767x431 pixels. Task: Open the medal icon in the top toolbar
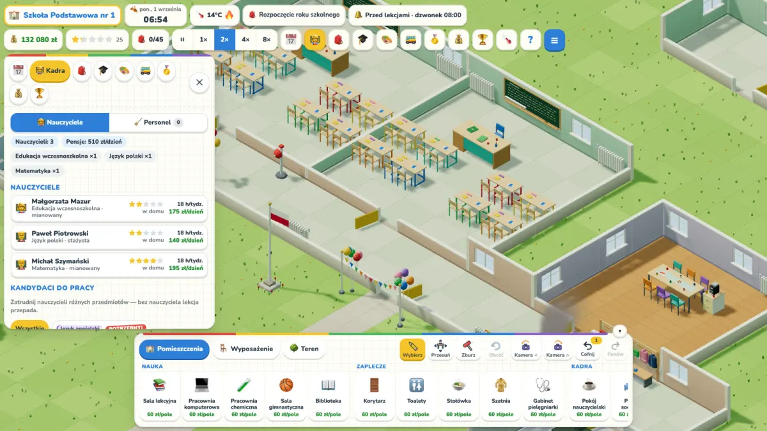[435, 40]
